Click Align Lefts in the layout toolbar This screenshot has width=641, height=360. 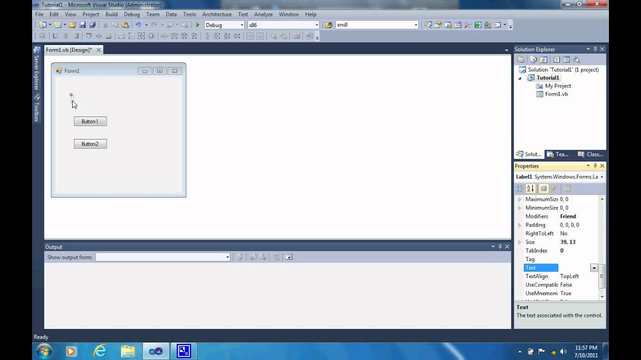(56, 36)
